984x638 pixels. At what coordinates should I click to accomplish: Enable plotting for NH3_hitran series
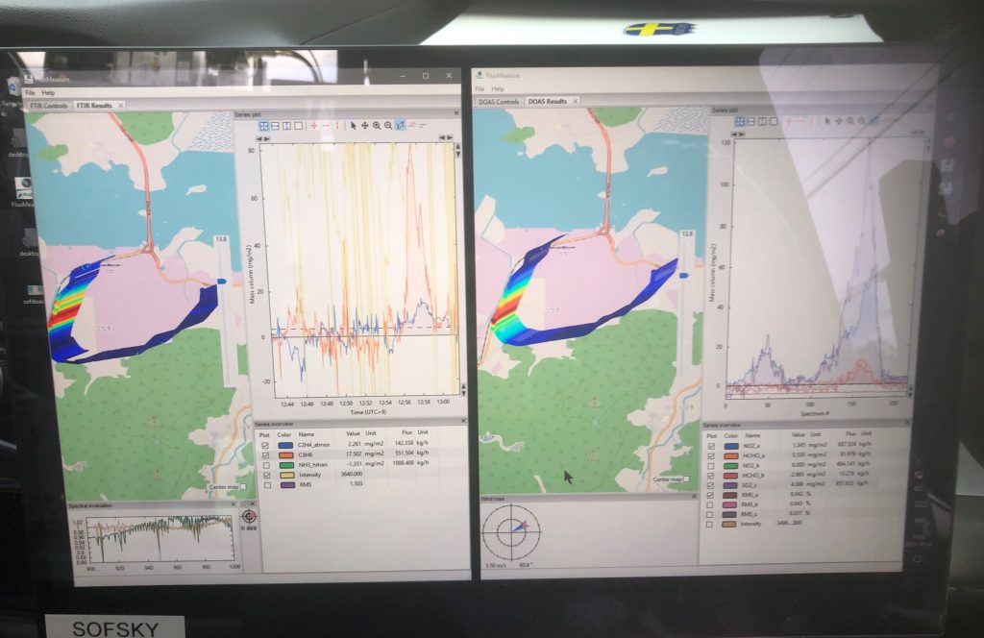click(x=264, y=464)
